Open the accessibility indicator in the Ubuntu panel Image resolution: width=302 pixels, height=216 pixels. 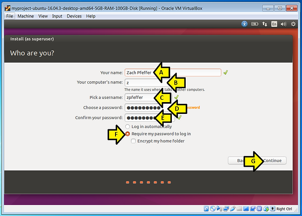pos(244,24)
